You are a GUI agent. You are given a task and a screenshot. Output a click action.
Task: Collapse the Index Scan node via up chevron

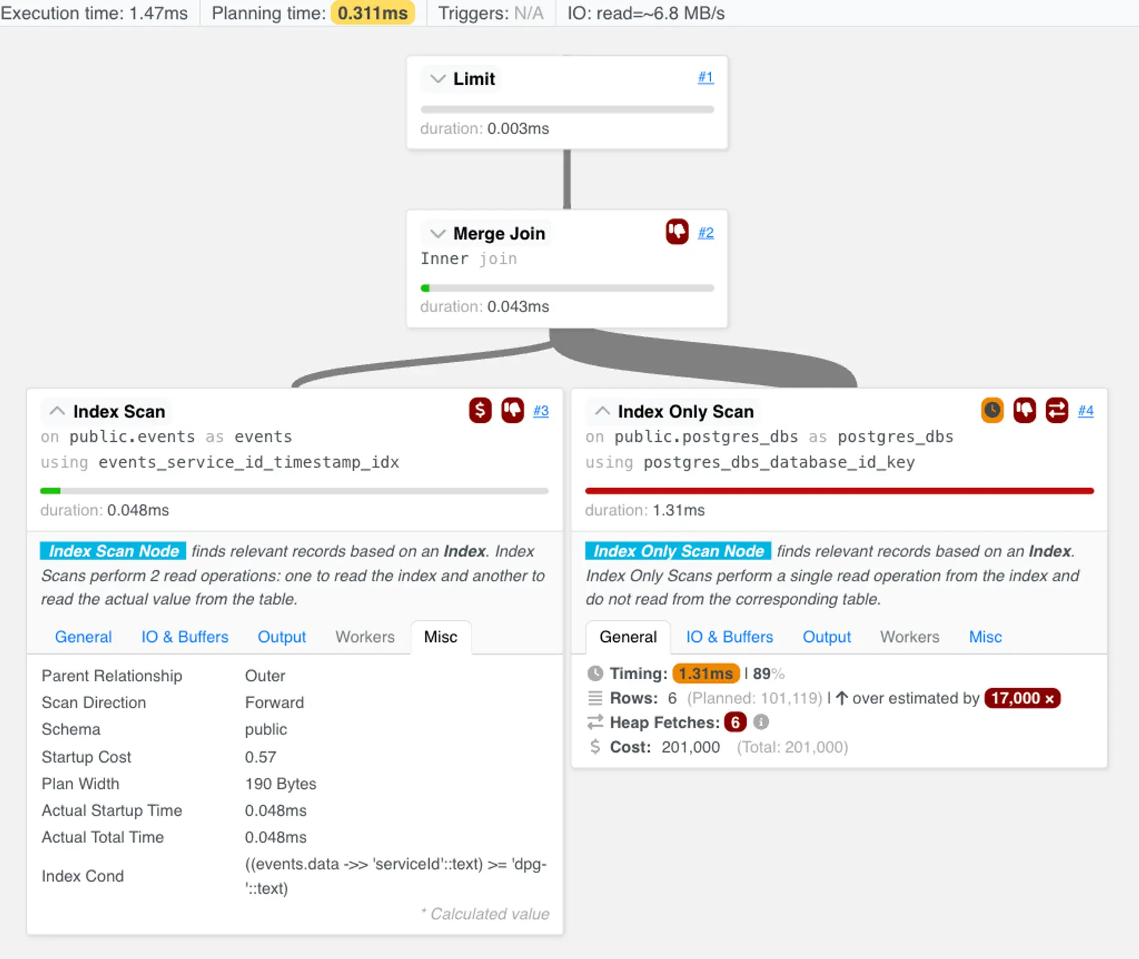pos(57,411)
